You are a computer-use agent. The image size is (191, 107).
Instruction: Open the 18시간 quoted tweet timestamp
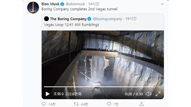click(x=131, y=19)
